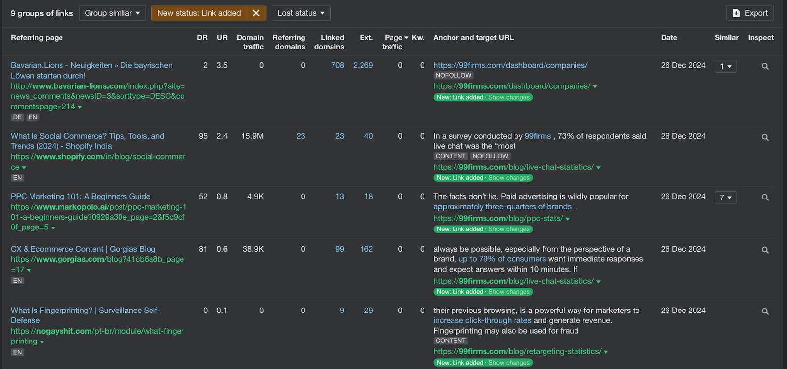Viewport: 787px width, 369px height.
Task: Sort by Linked domains column
Action: click(329, 42)
